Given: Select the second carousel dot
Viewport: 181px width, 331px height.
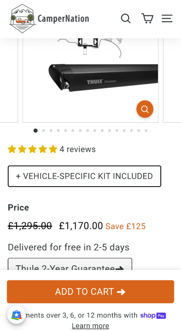Looking at the screenshot, I should [43, 131].
